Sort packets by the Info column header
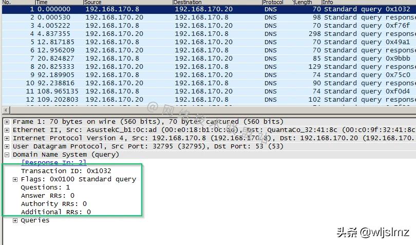The image size is (416, 245). 369,3
